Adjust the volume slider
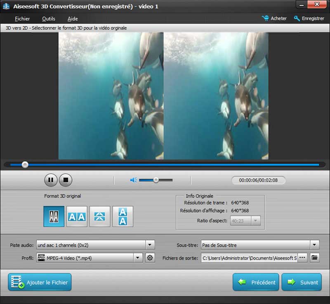 156,180
